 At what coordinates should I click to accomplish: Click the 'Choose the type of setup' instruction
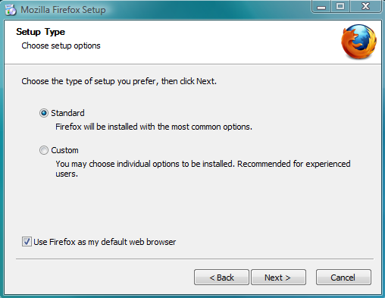tap(119, 81)
